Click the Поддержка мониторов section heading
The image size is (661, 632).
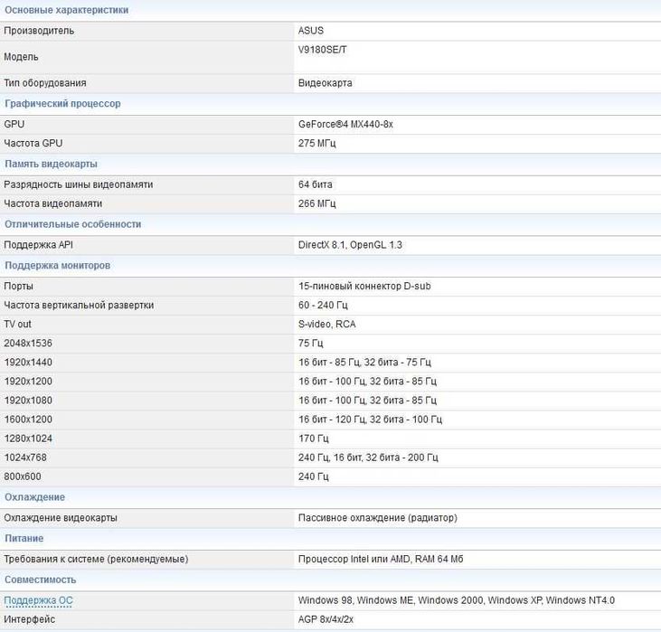57,266
